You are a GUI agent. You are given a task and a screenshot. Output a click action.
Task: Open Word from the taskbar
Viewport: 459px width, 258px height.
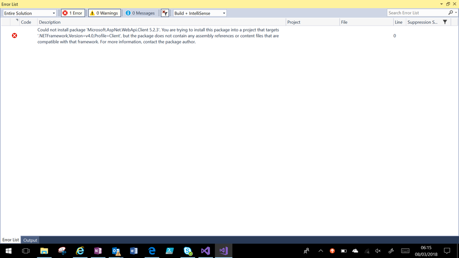pos(134,251)
